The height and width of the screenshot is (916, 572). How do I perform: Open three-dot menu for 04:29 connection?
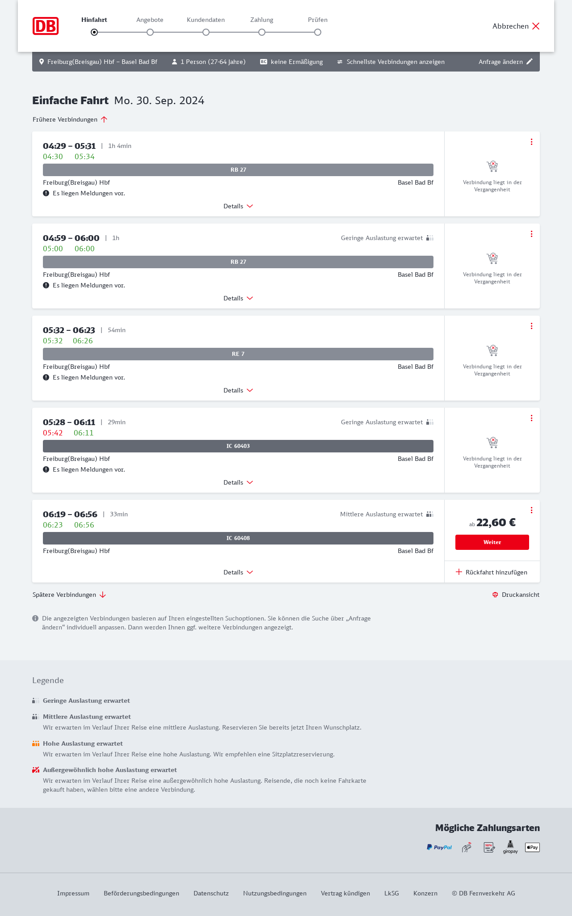(531, 142)
